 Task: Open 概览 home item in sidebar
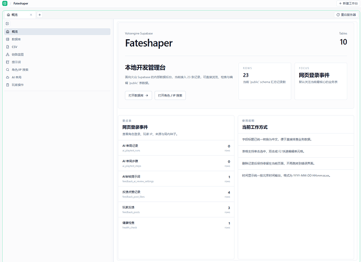pos(57,31)
